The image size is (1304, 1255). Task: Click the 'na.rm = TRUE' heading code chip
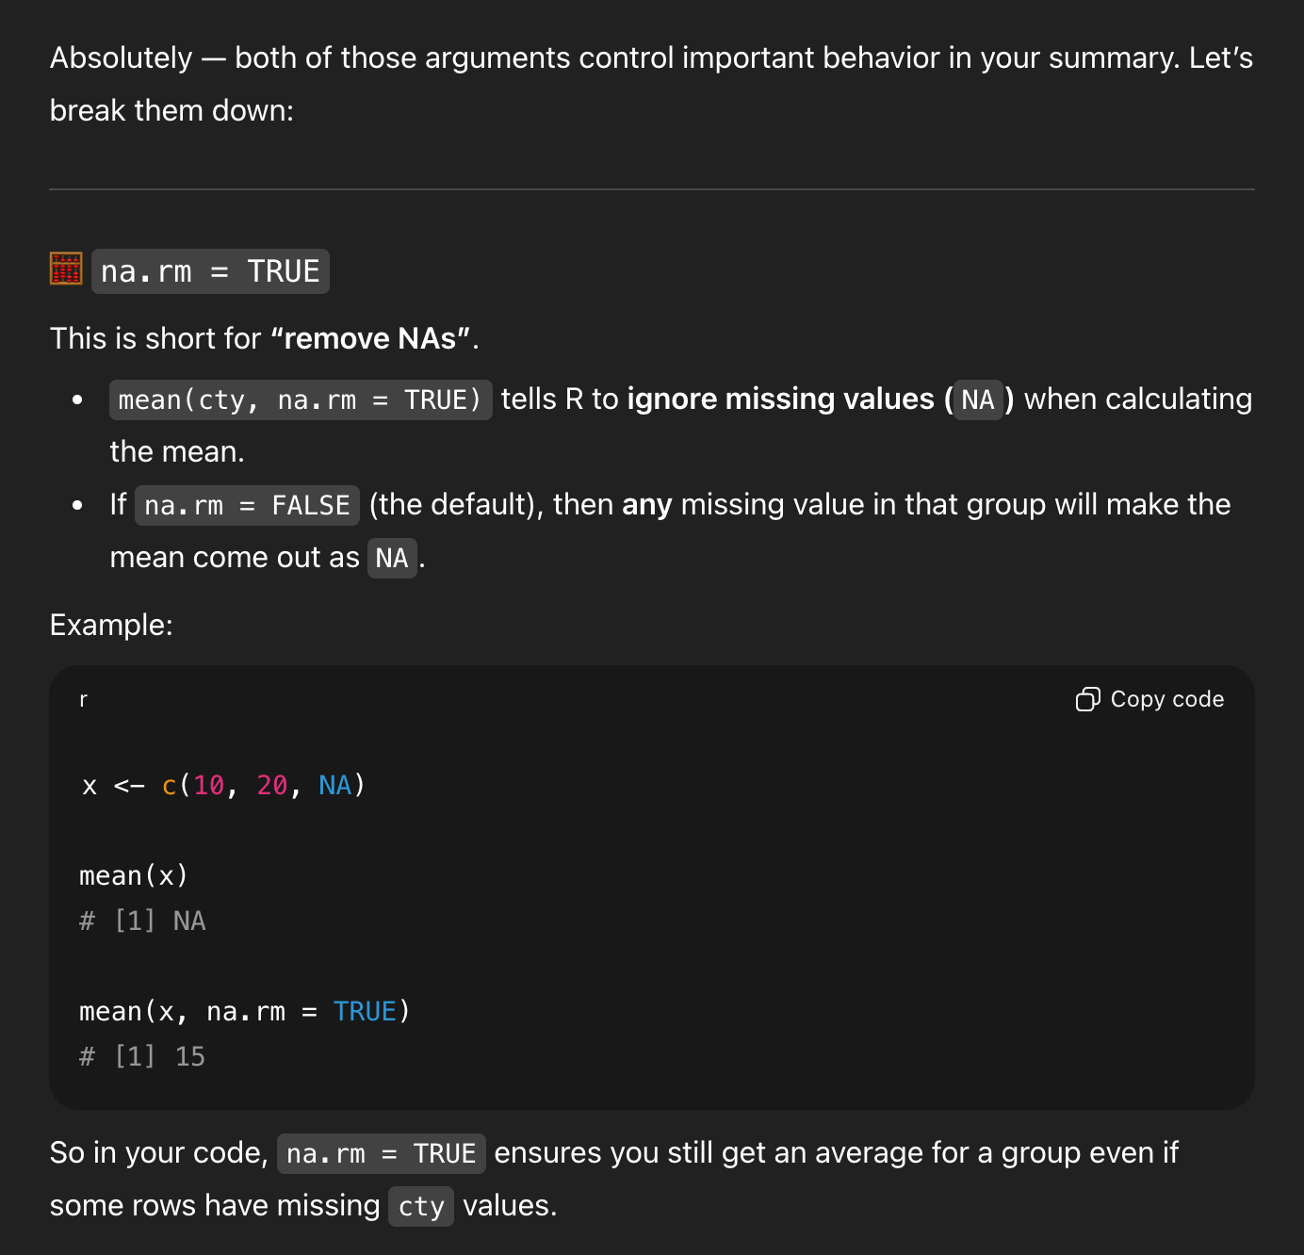click(210, 271)
